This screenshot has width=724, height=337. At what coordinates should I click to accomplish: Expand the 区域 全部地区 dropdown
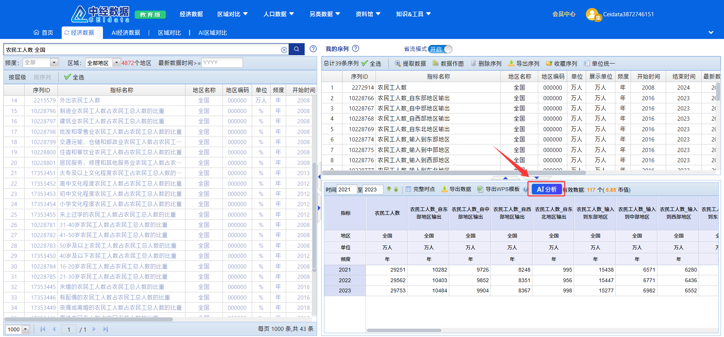pyautogui.click(x=117, y=63)
